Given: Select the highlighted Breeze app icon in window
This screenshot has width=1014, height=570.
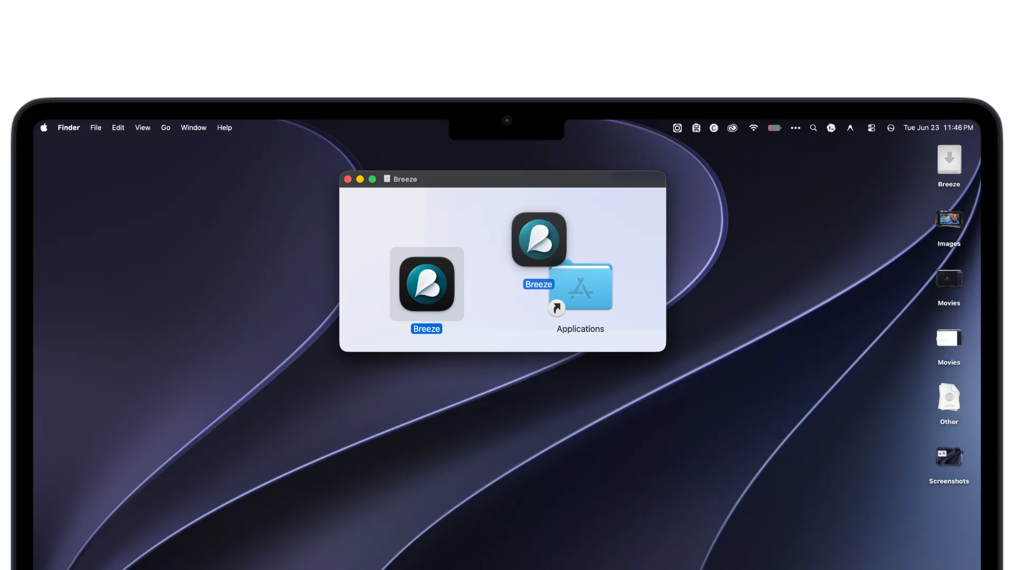Looking at the screenshot, I should tap(427, 284).
